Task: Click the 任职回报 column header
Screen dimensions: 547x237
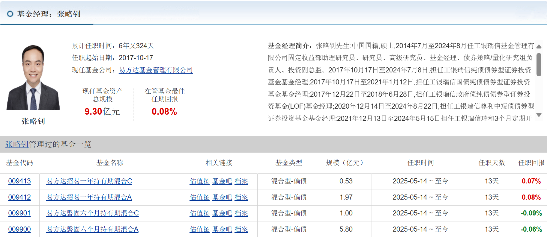Action: [531, 163]
